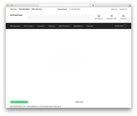Screen dimensions: 137x116
Task: Expand the Cell Counters menu chevron
Action: coord(35,26)
